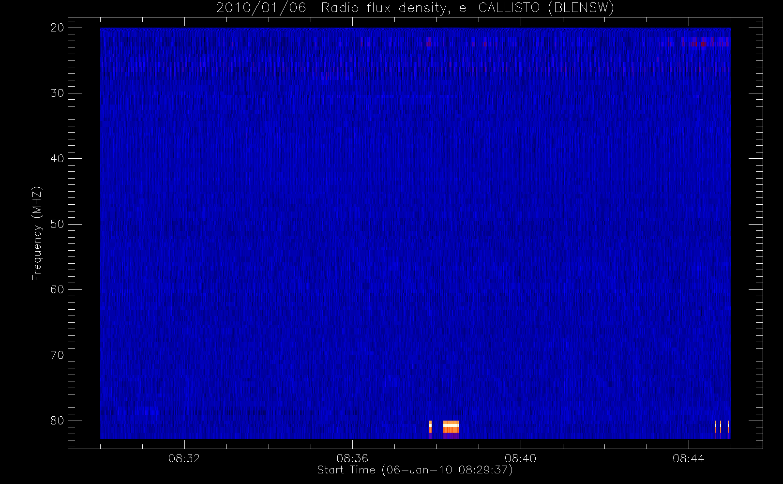The image size is (783, 484).
Task: Click the 08:44 time tick label
Action: (688, 458)
